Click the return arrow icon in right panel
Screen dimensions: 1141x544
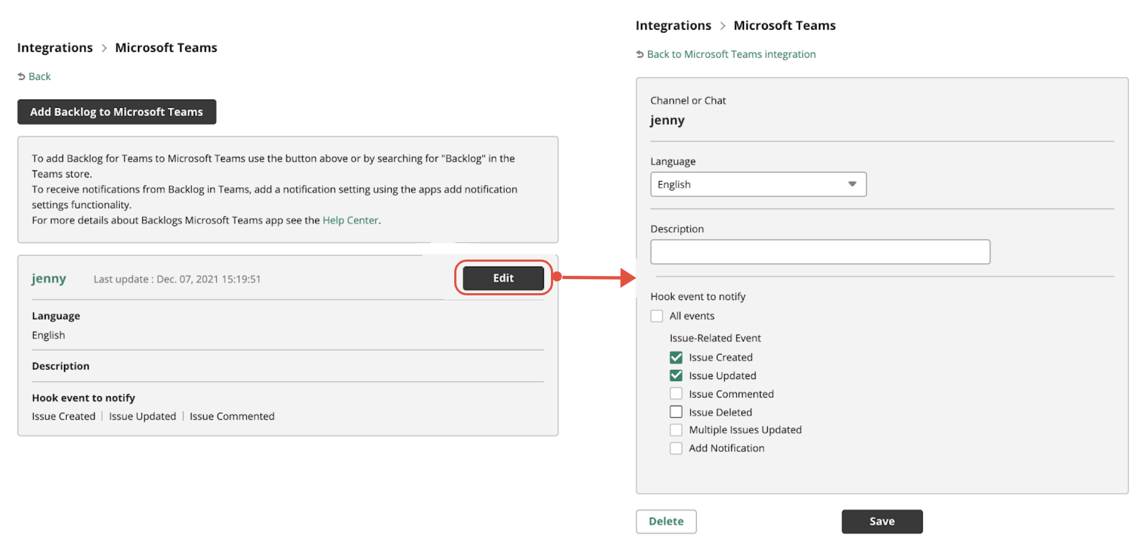(640, 54)
